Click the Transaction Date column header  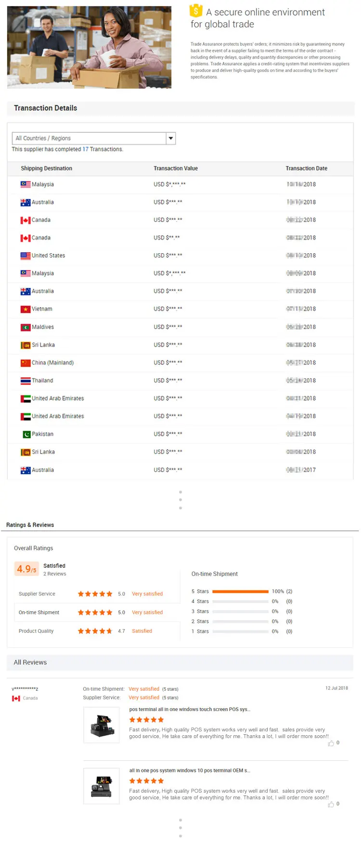click(306, 168)
